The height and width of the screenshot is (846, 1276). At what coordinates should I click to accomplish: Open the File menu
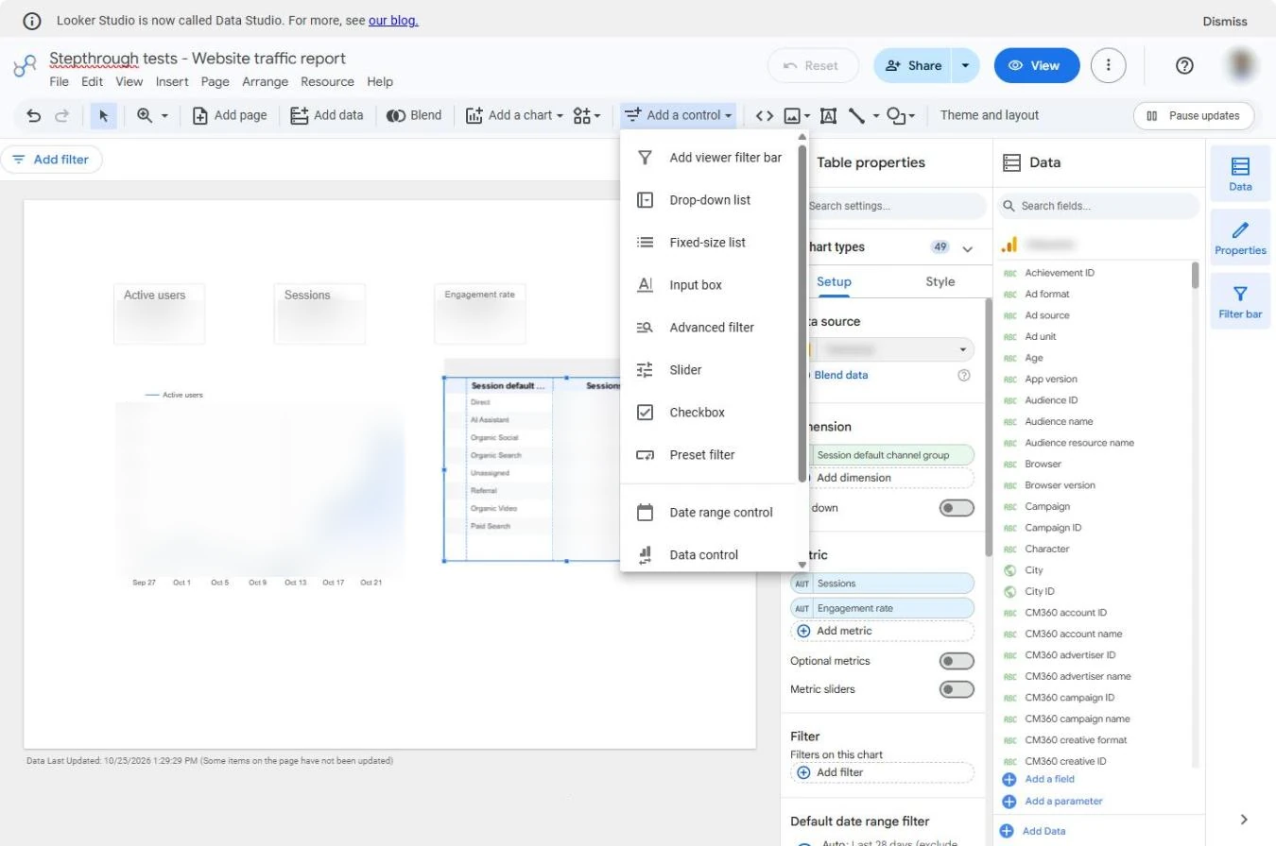(x=59, y=82)
